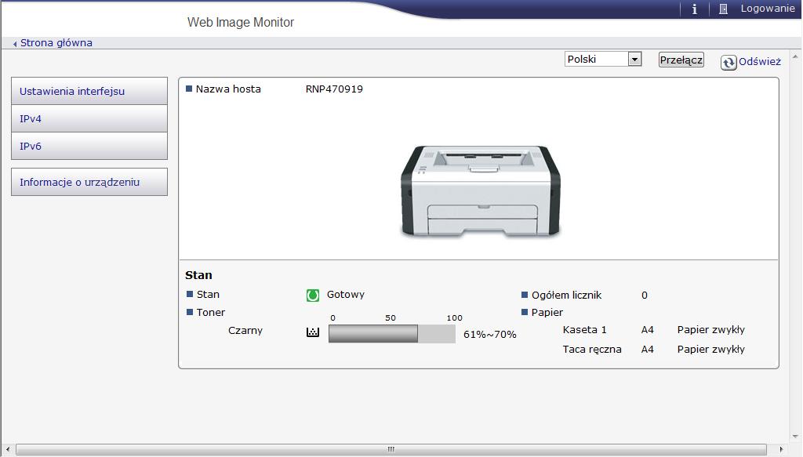Click the Ogółem licznik value 0
The width and height of the screenshot is (803, 457).
coord(645,296)
